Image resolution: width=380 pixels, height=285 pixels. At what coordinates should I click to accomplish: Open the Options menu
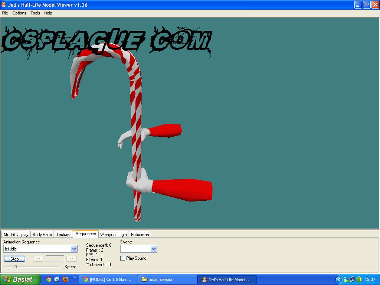19,13
